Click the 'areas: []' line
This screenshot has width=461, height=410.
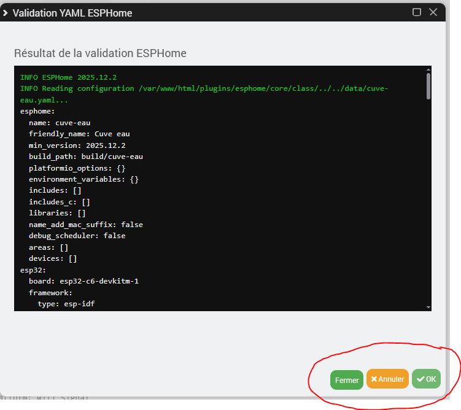point(48,247)
